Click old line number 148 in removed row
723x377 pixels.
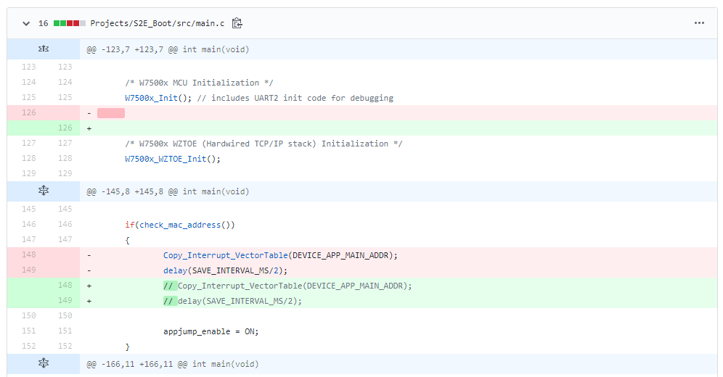point(28,254)
